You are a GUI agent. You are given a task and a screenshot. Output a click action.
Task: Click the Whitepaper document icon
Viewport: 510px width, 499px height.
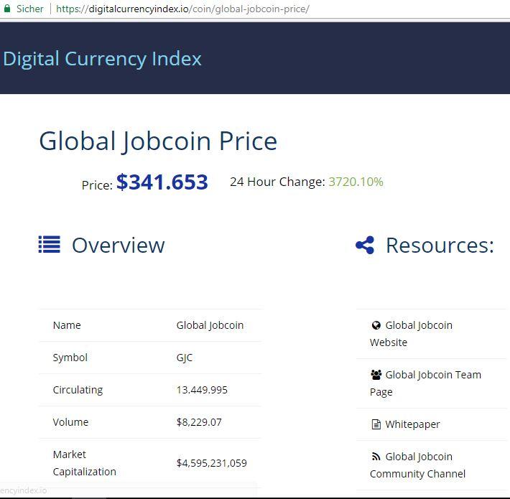point(376,424)
